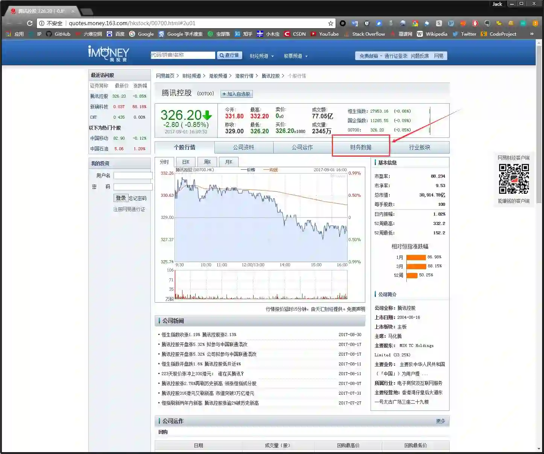The image size is (544, 454).
Task: Click the 港股频道 breadcrumb link
Action: pos(218,76)
